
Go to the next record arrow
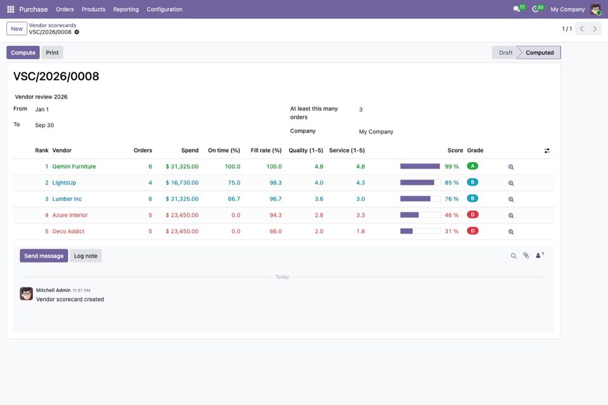[x=595, y=29]
